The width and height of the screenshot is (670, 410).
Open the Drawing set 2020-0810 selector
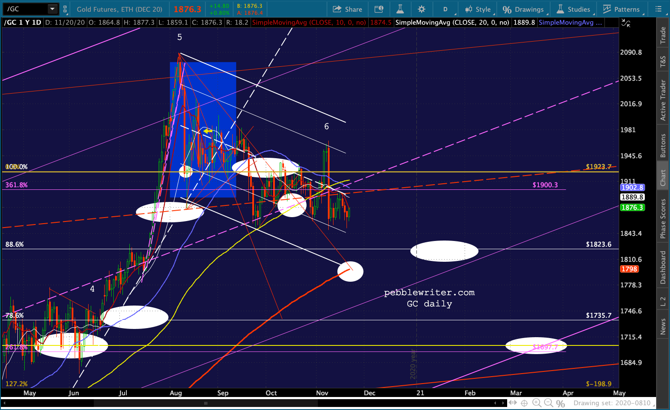[x=612, y=403]
